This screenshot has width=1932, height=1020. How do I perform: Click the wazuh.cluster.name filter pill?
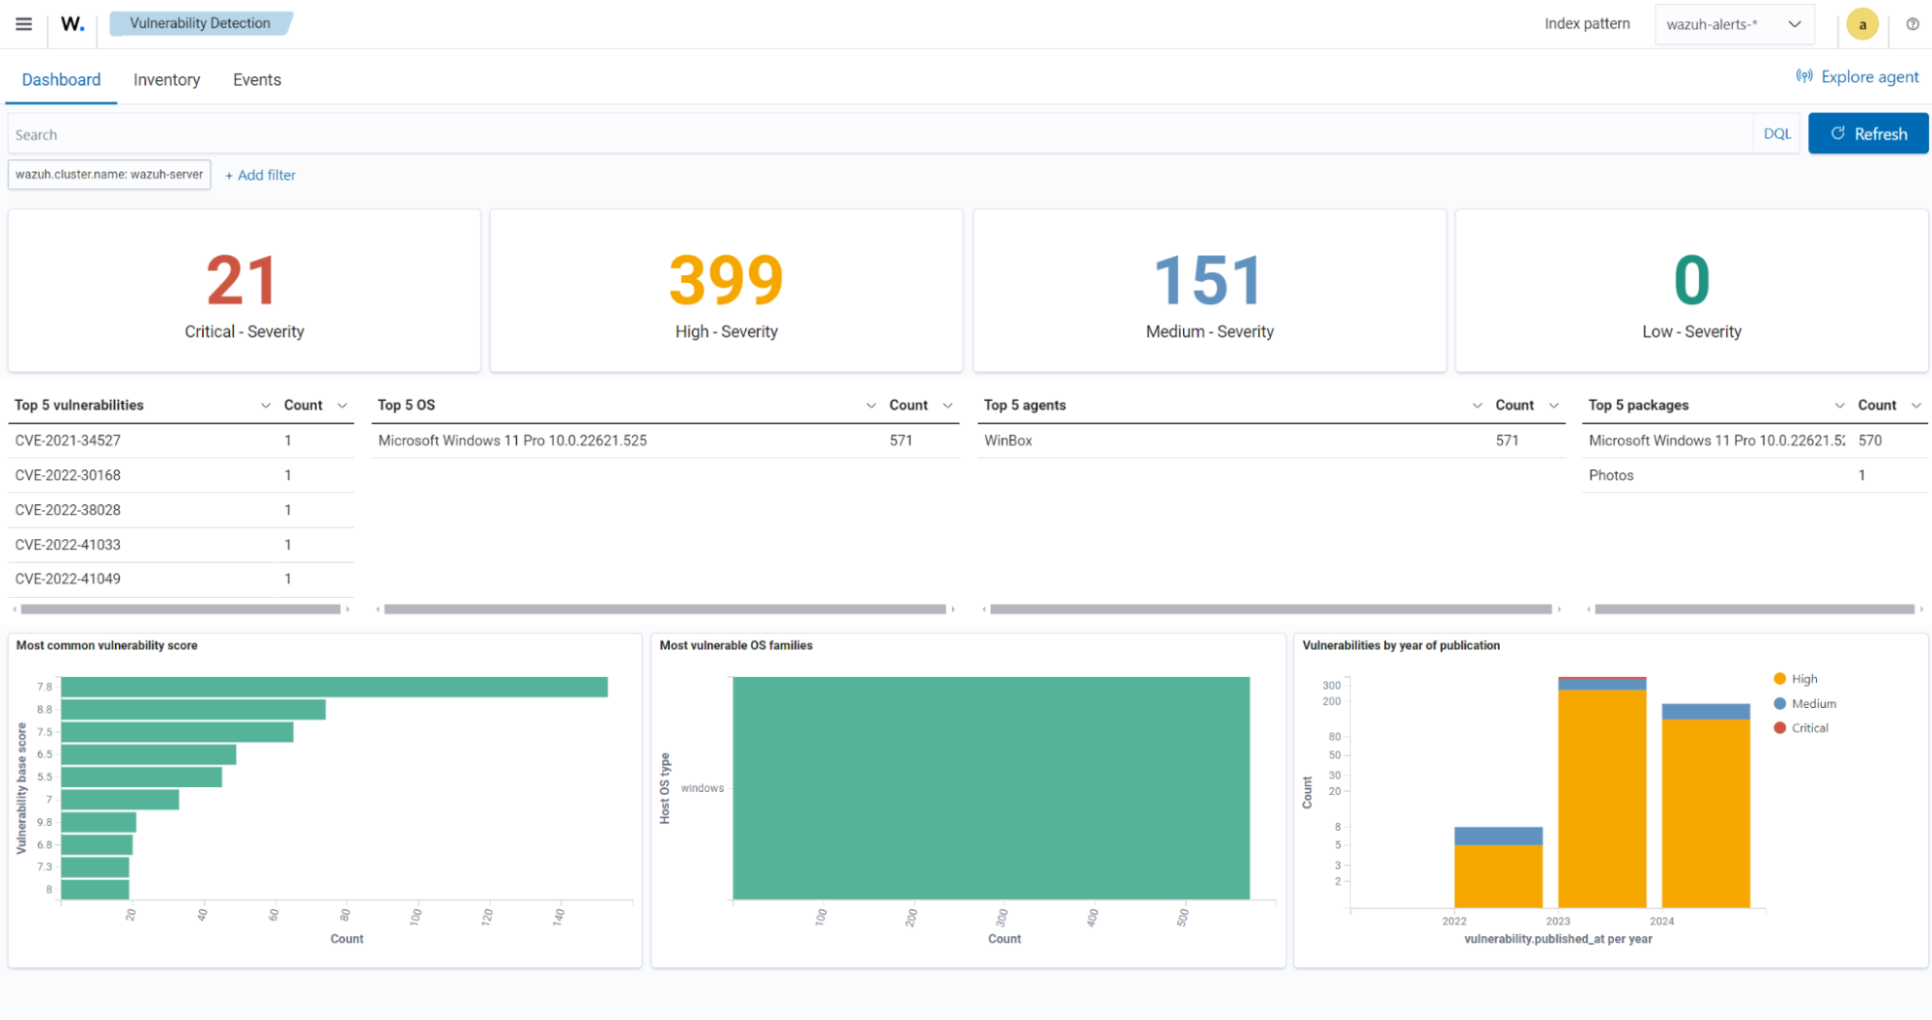point(108,175)
